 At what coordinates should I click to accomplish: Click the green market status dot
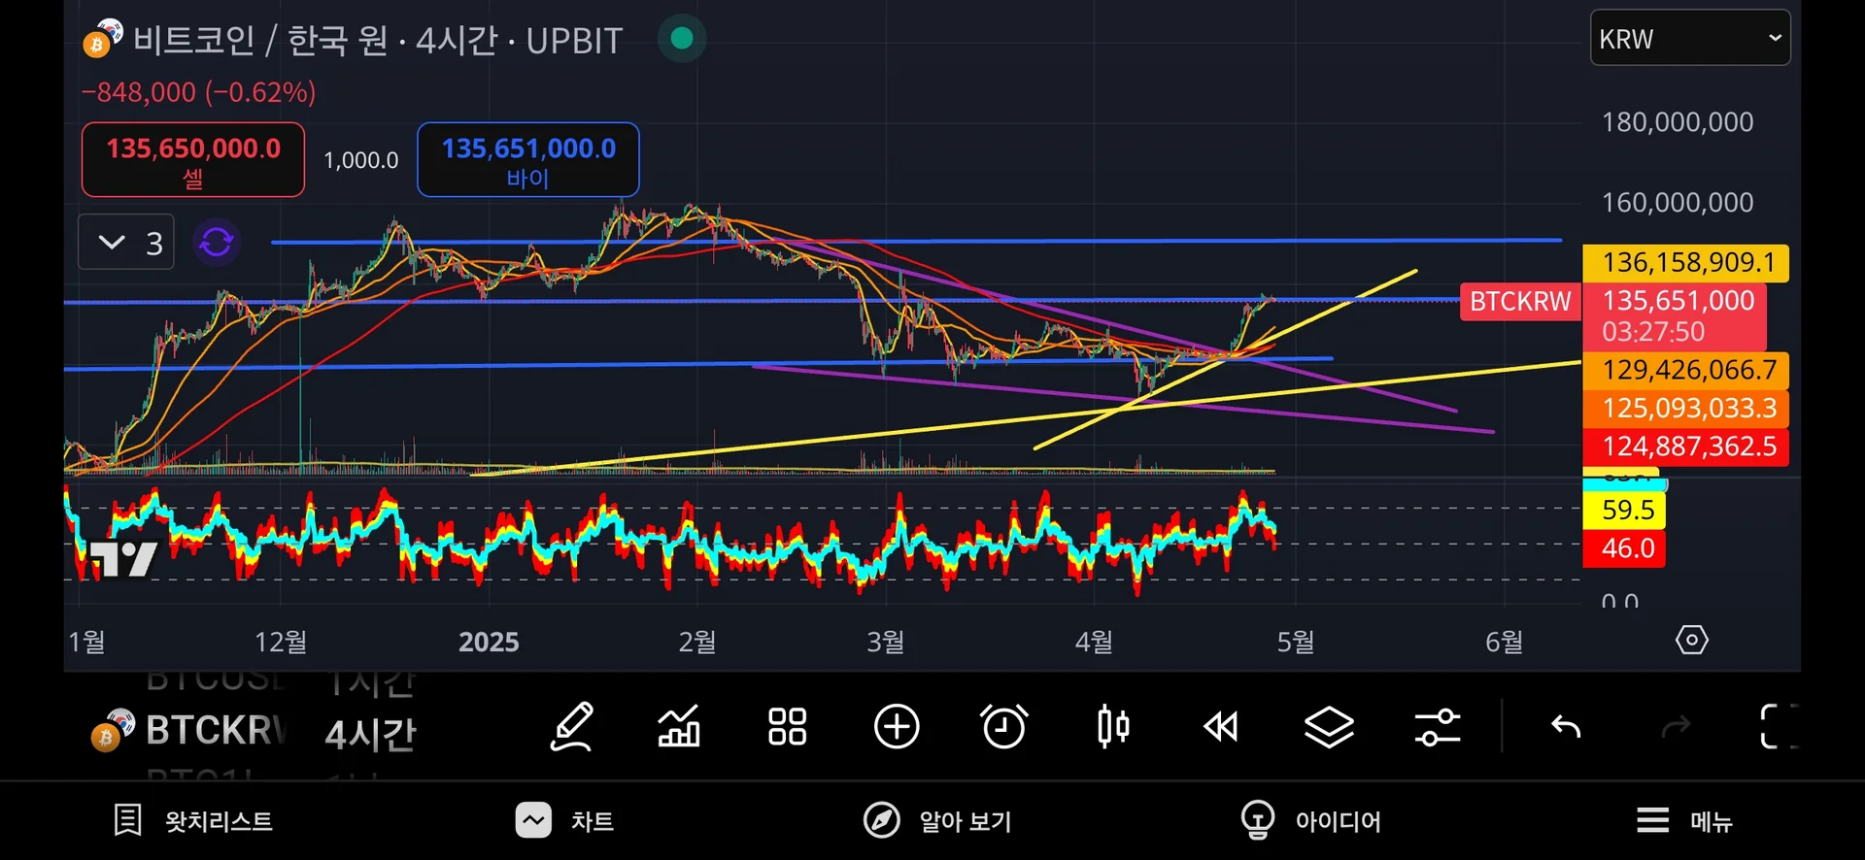(x=682, y=39)
